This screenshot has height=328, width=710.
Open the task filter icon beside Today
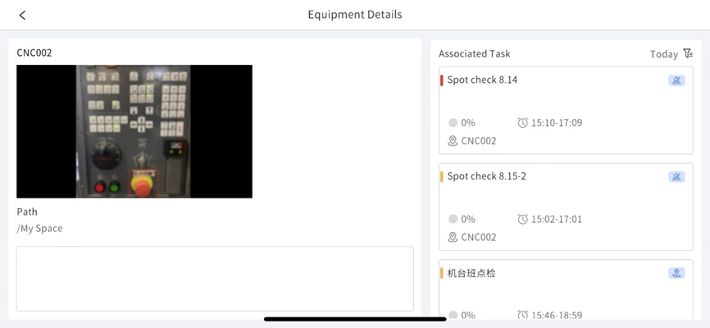pyautogui.click(x=688, y=53)
